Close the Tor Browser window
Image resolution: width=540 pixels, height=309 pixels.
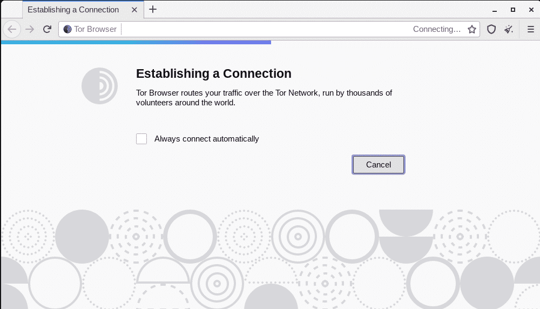(x=531, y=10)
